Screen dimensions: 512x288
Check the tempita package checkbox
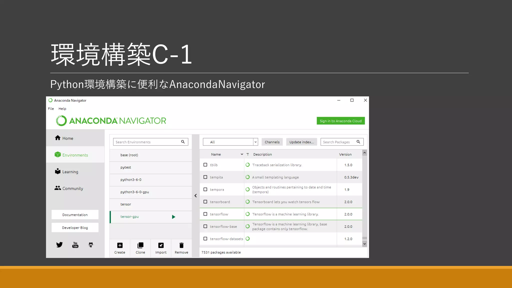tap(205, 177)
